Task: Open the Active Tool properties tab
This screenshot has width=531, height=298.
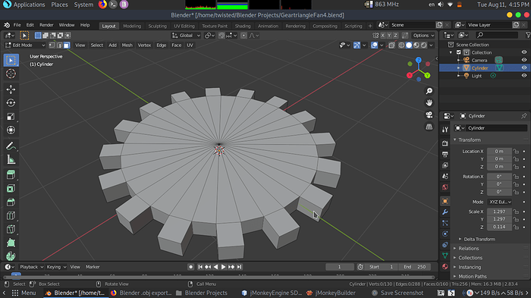Action: pyautogui.click(x=445, y=130)
